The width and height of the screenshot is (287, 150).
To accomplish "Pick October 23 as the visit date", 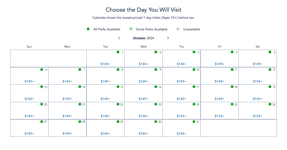I will pyautogui.click(x=143, y=110).
